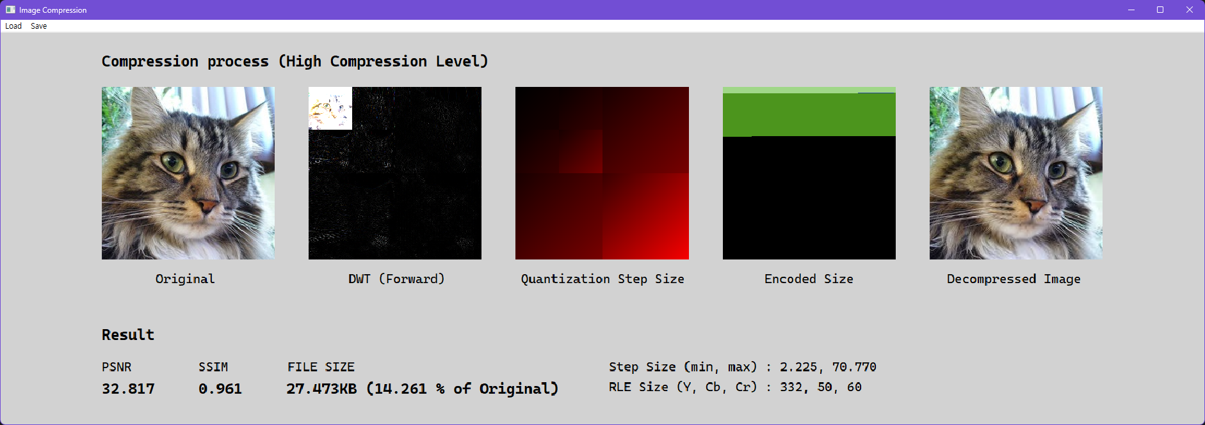This screenshot has height=425, width=1205.
Task: Maximize the Image Compression window
Action: pyautogui.click(x=1160, y=10)
